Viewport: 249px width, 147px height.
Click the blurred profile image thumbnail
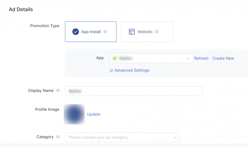[x=74, y=114]
